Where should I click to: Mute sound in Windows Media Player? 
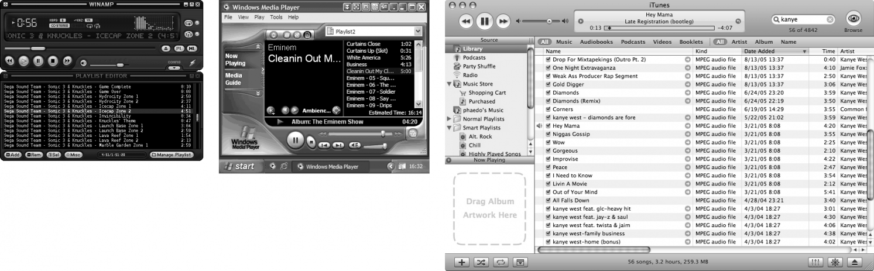pos(355,145)
